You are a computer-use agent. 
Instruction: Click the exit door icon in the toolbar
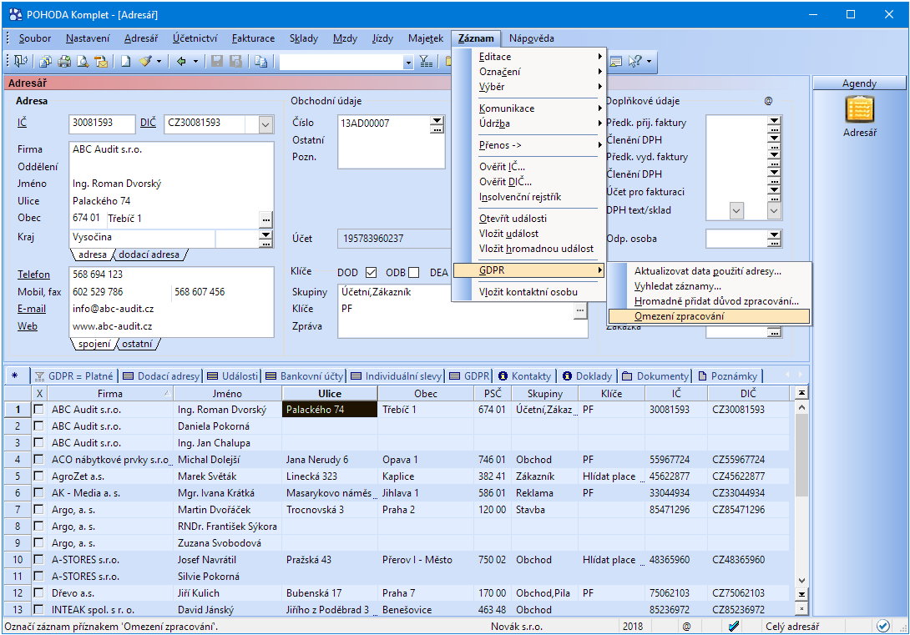point(19,61)
